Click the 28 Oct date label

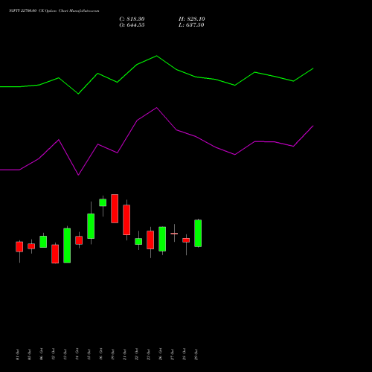point(184,355)
